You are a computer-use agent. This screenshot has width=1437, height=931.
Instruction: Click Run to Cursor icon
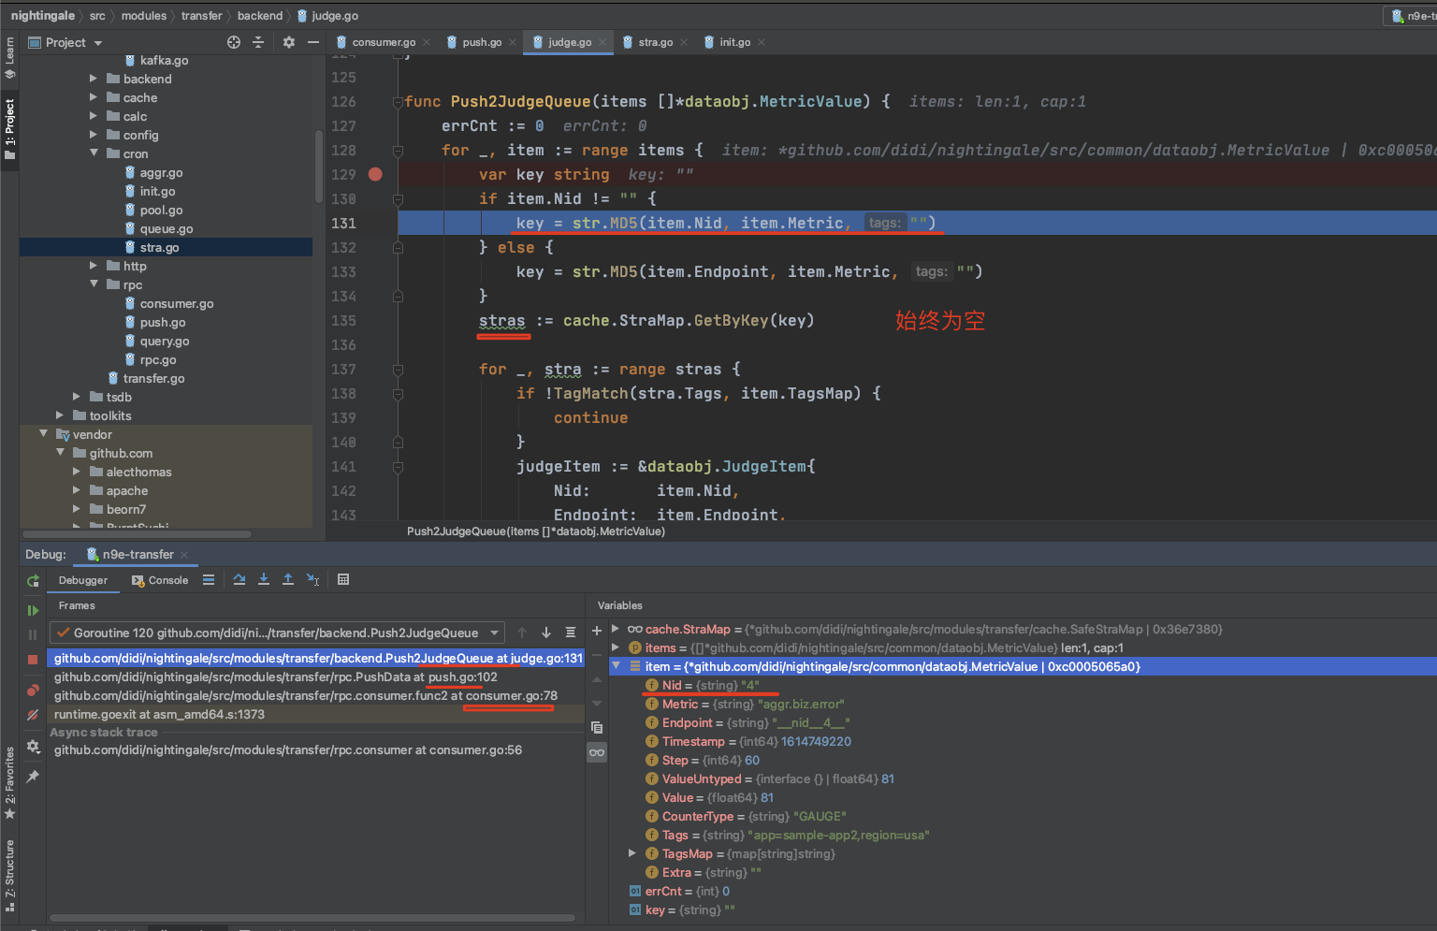[x=313, y=580]
